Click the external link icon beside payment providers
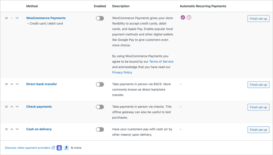The width and height of the screenshot is (273, 155). [x=53, y=148]
